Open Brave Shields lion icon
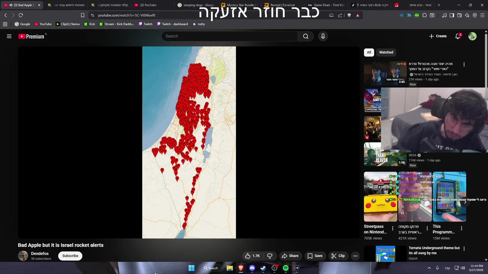This screenshot has width=488, height=274. (x=349, y=15)
